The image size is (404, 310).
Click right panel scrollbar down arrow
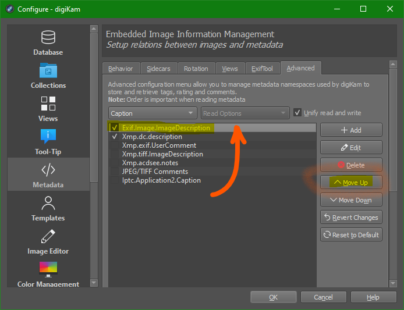point(393,283)
